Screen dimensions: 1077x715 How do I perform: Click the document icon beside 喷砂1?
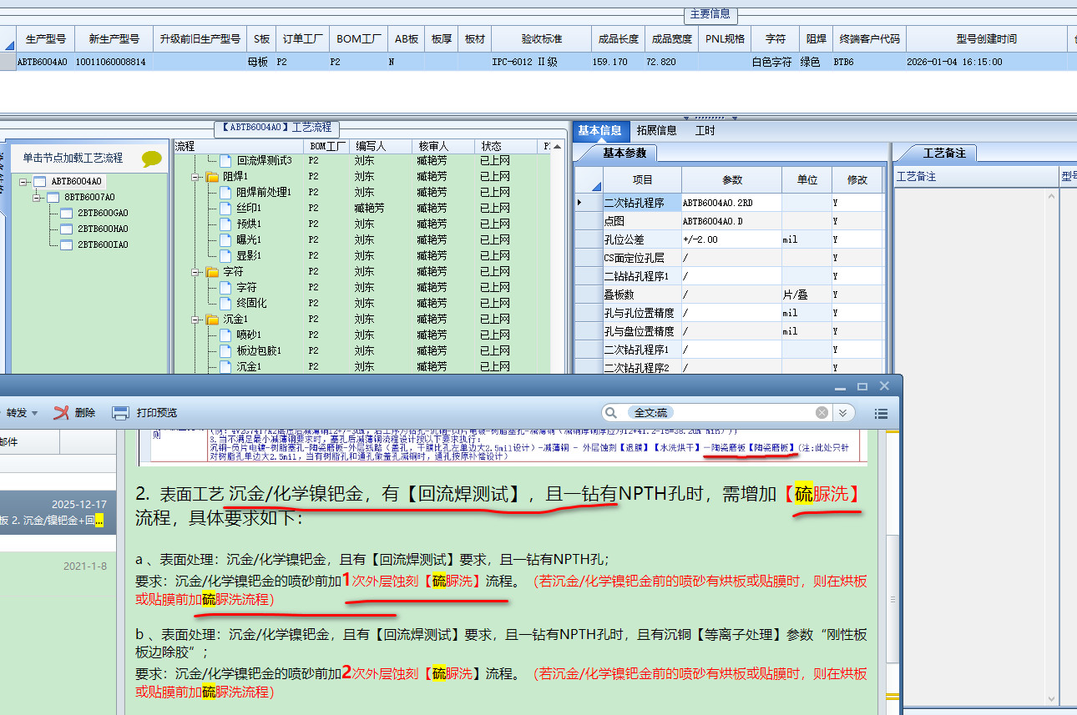225,335
